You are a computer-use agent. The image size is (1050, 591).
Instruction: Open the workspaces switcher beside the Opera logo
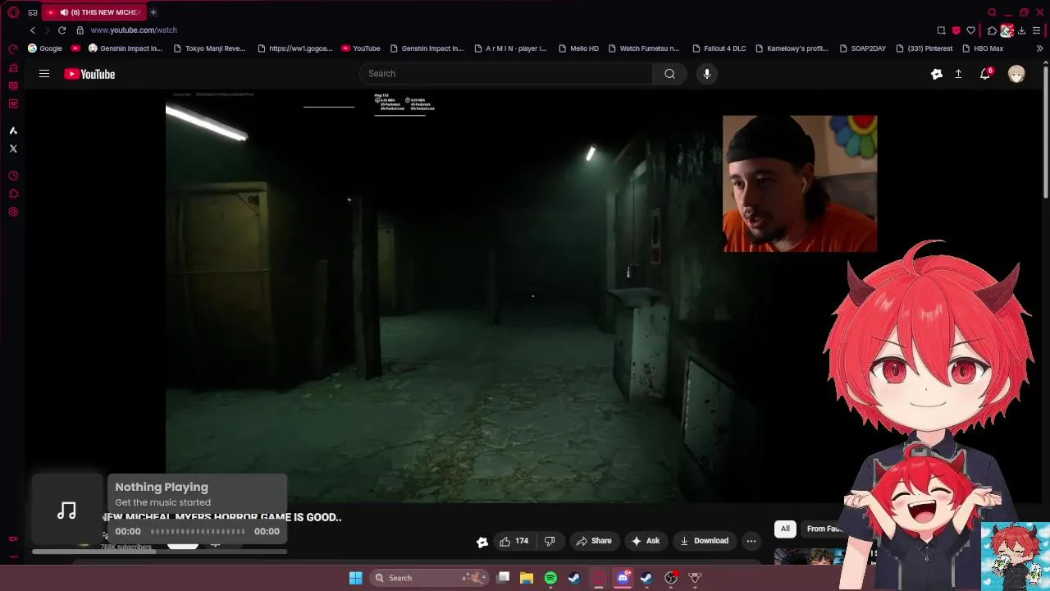[33, 12]
